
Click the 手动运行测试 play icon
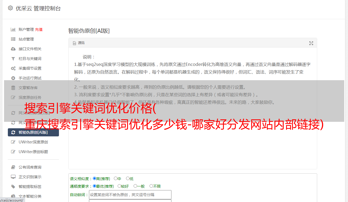click(x=13, y=78)
